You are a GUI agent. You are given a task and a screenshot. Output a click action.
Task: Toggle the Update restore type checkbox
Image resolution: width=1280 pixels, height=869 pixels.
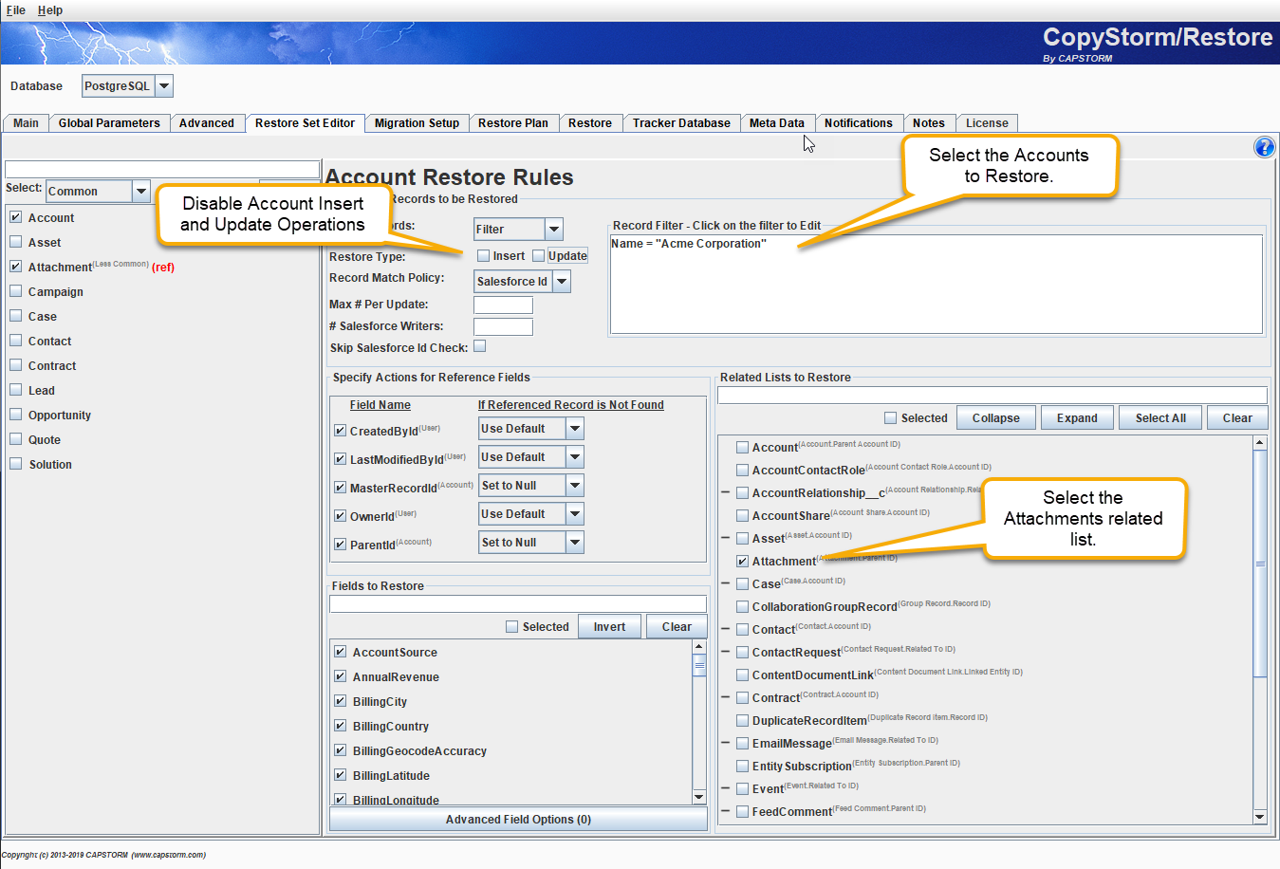[539, 256]
